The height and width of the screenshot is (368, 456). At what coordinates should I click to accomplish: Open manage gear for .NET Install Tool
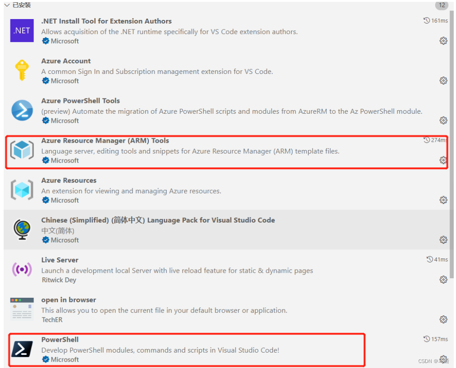(443, 41)
